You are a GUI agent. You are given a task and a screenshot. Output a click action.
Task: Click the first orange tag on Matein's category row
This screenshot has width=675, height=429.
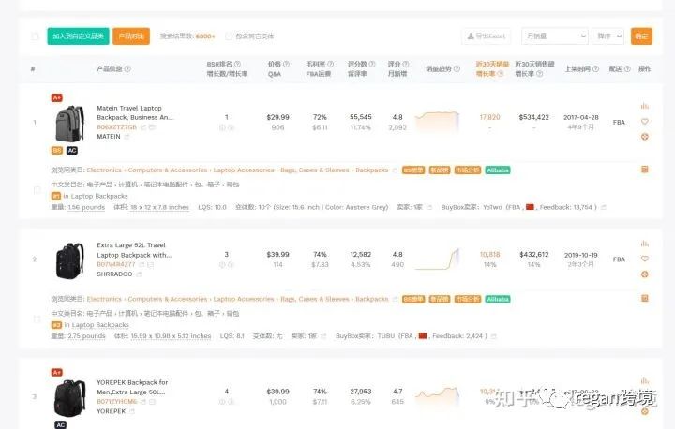[413, 170]
